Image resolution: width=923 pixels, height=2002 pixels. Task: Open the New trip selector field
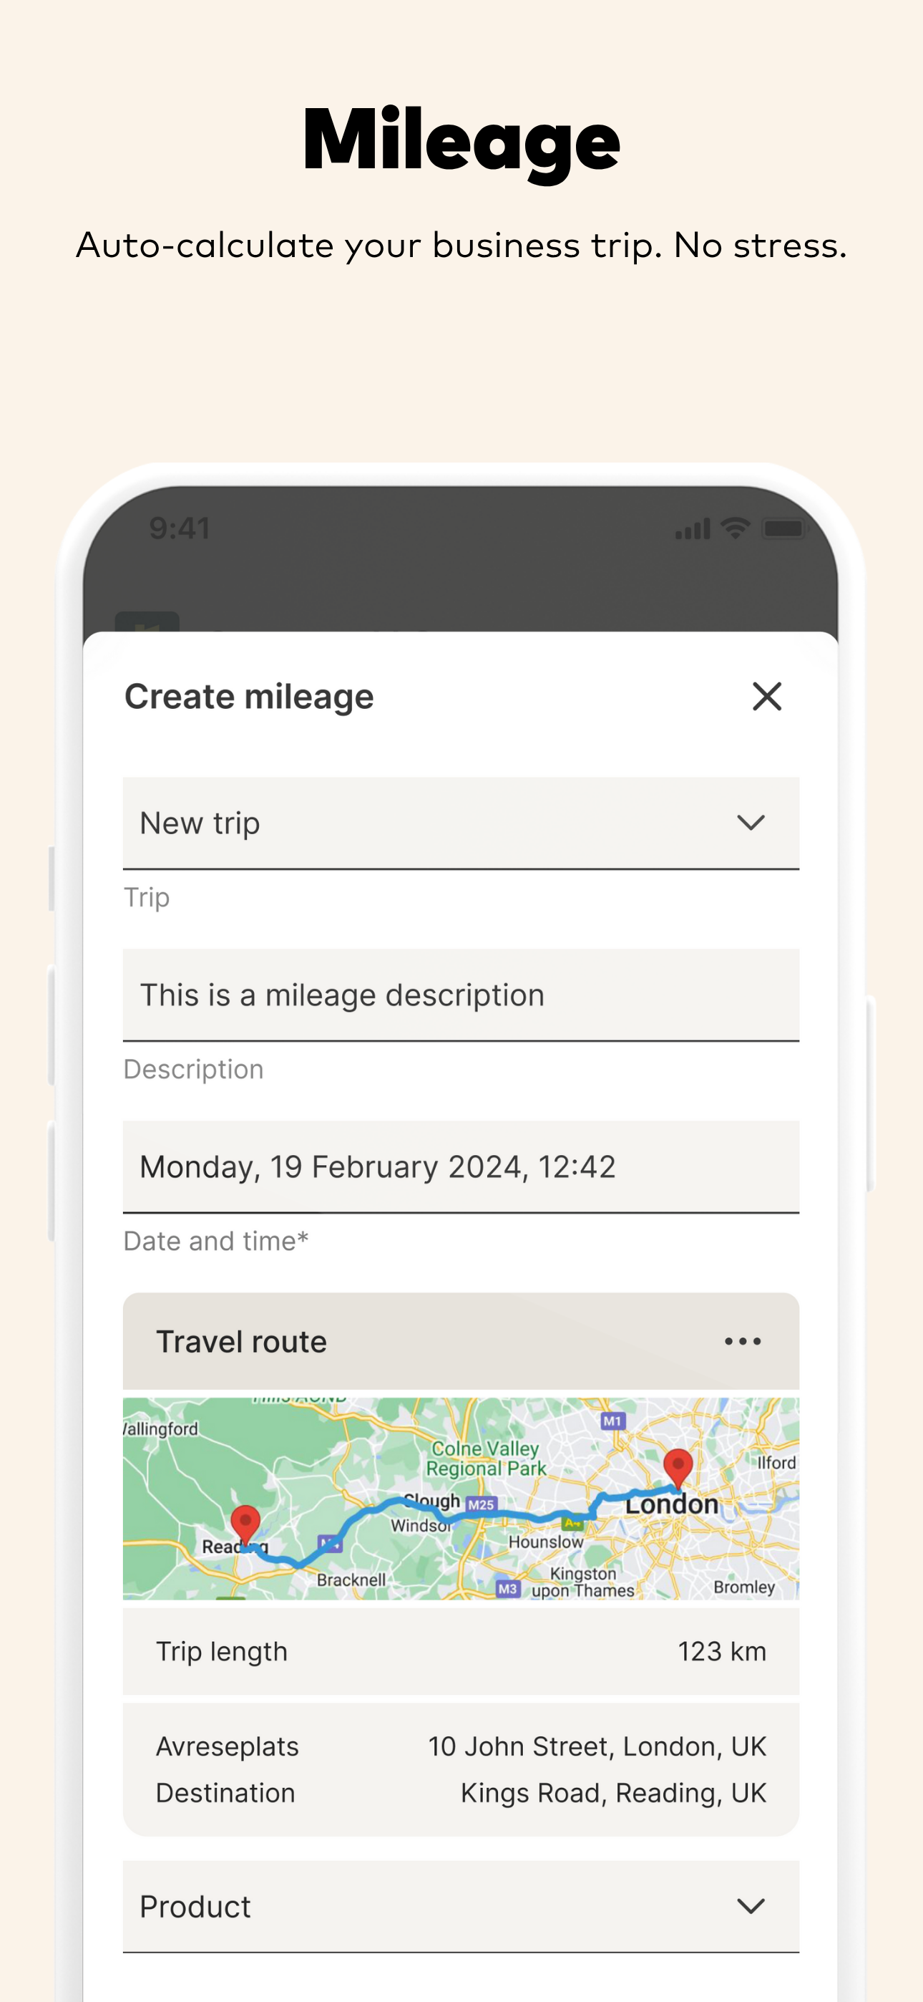461,823
